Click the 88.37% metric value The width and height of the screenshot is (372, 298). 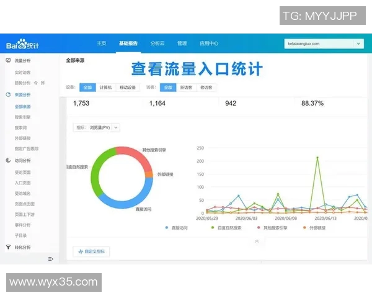tap(312, 104)
